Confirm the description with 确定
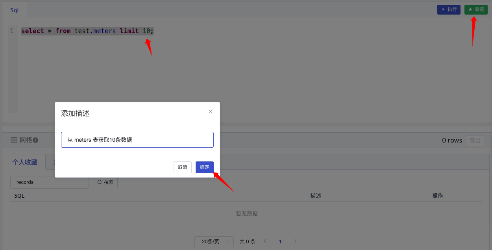The height and width of the screenshot is (250, 492). [x=205, y=167]
